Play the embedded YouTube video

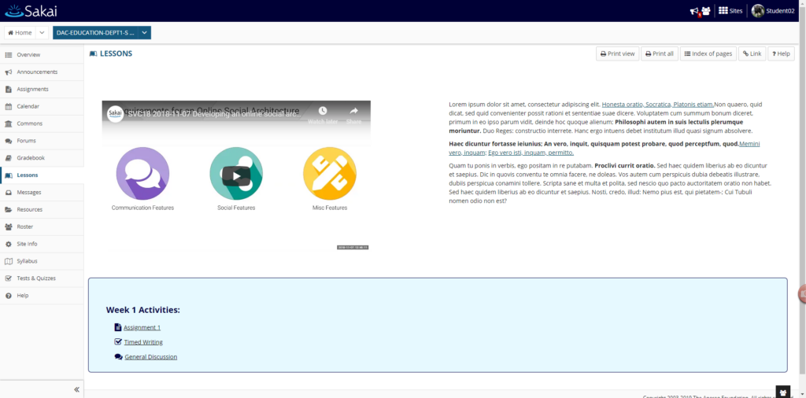pyautogui.click(x=236, y=176)
